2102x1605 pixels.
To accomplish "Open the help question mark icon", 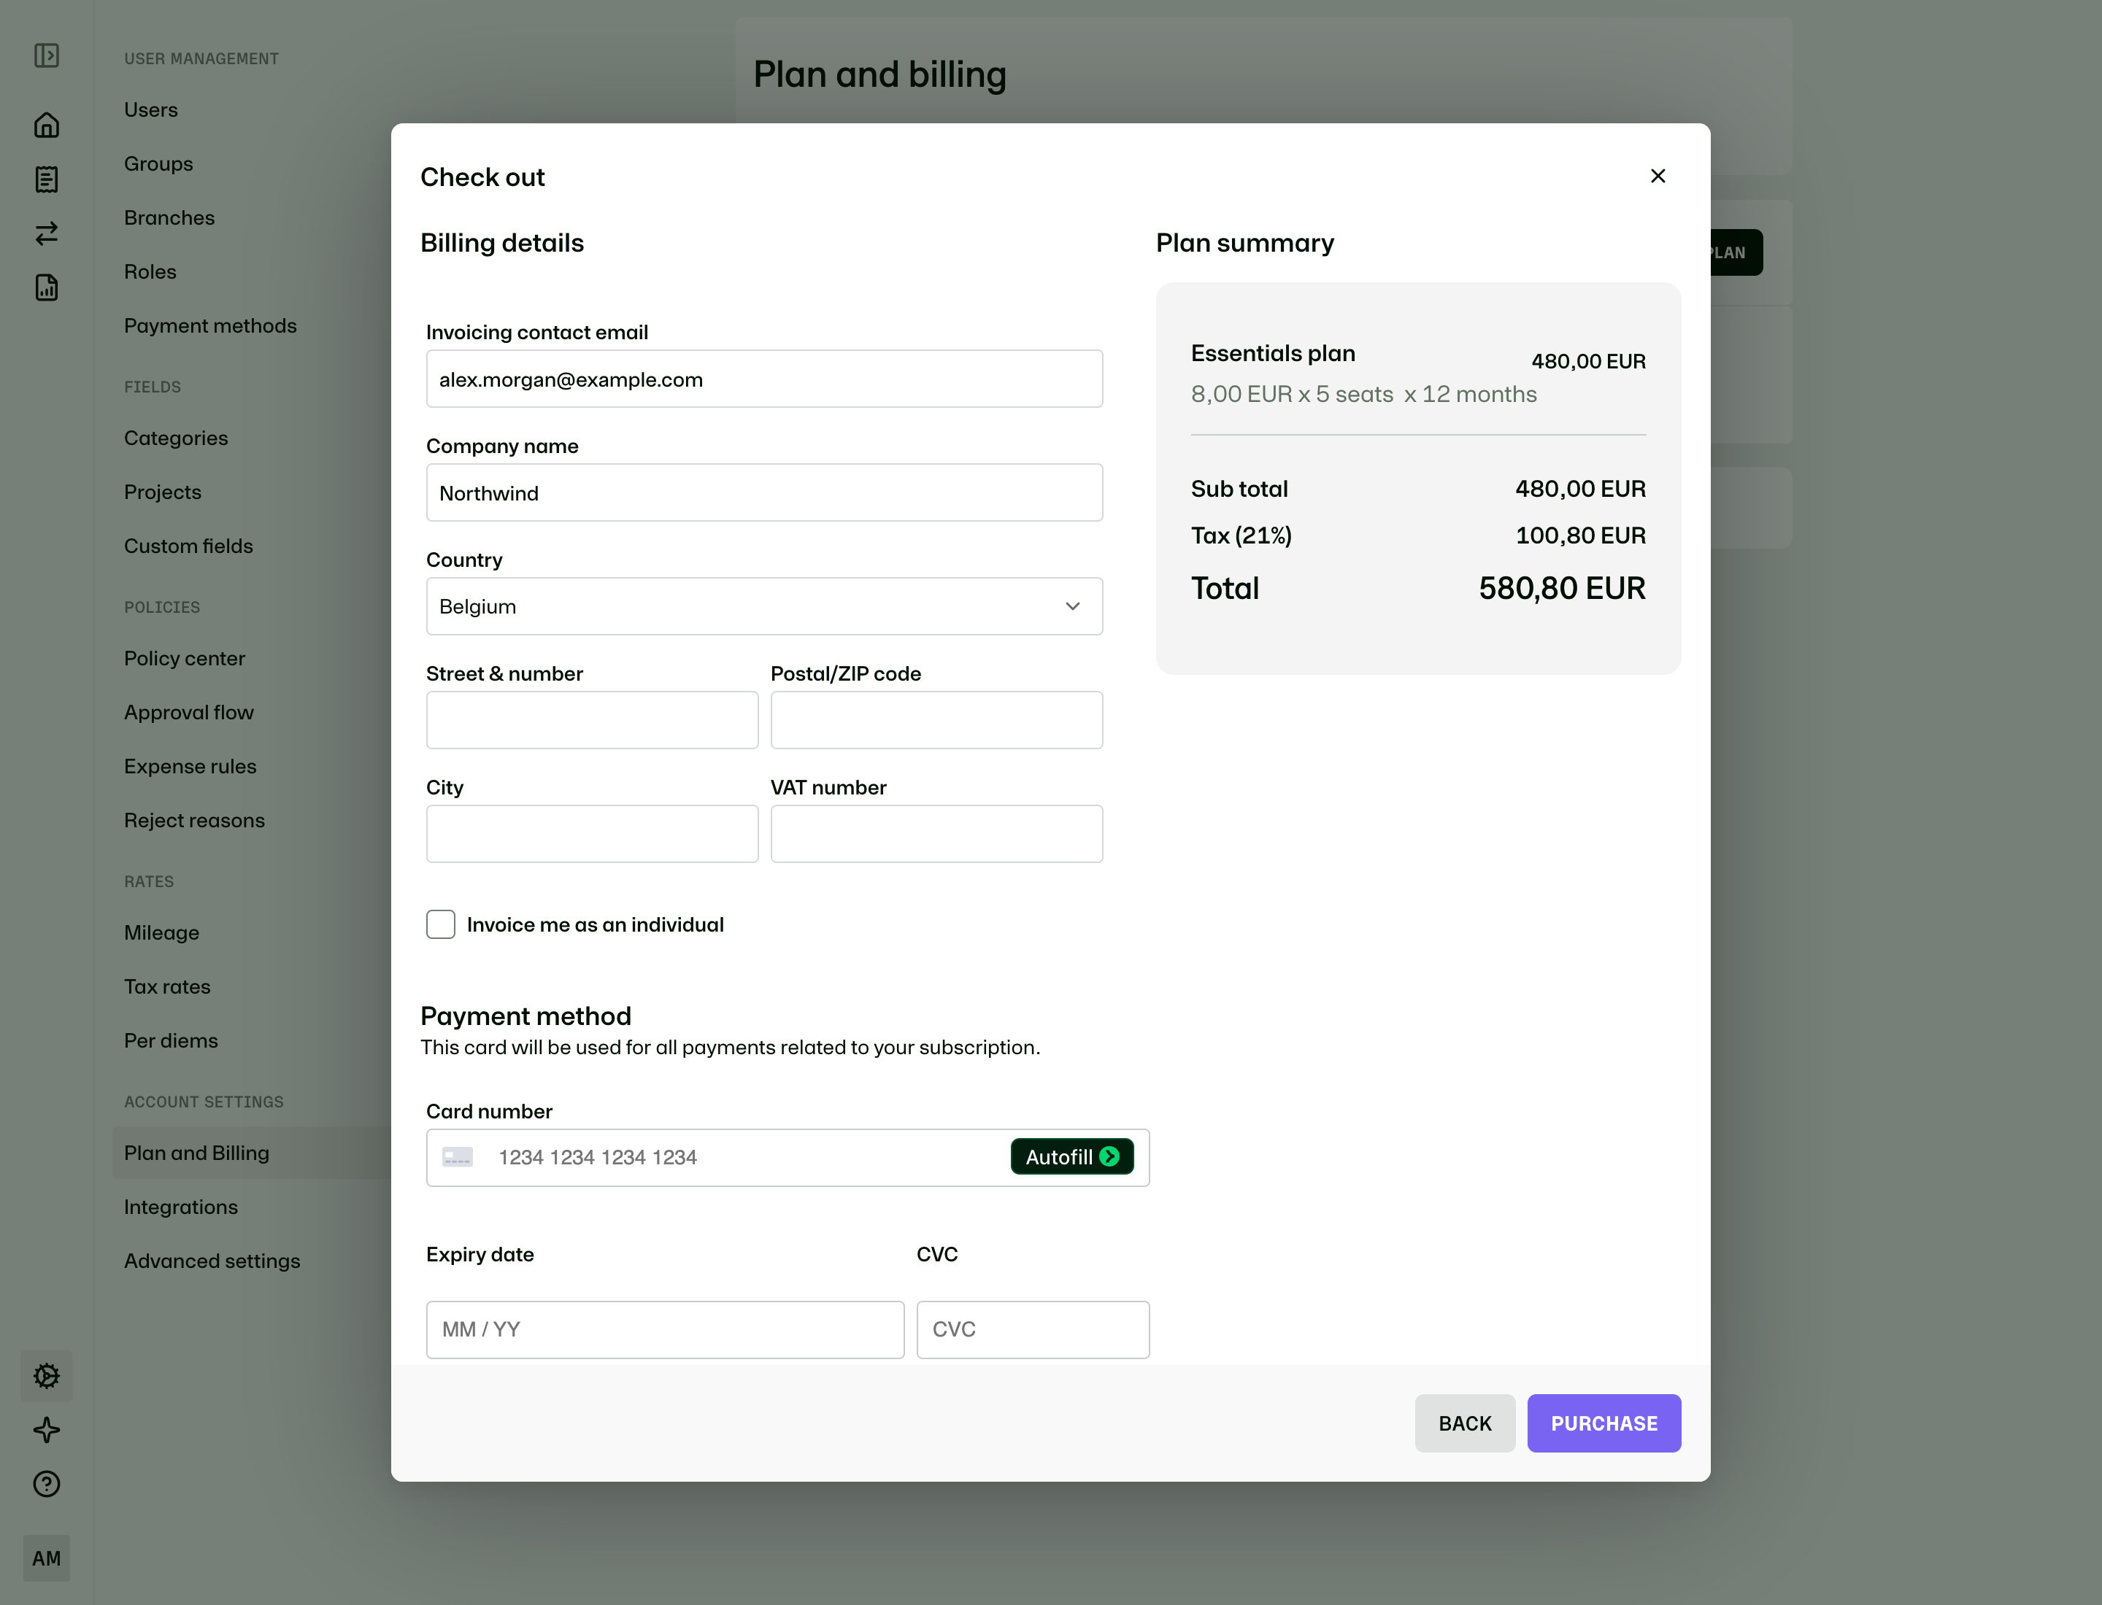I will click(x=46, y=1484).
